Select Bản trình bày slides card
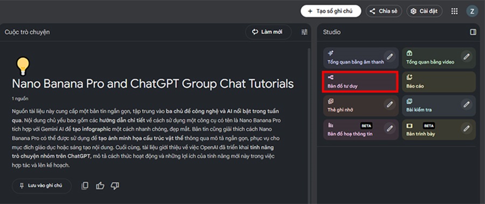This screenshot has height=204, width=485. [x=439, y=130]
